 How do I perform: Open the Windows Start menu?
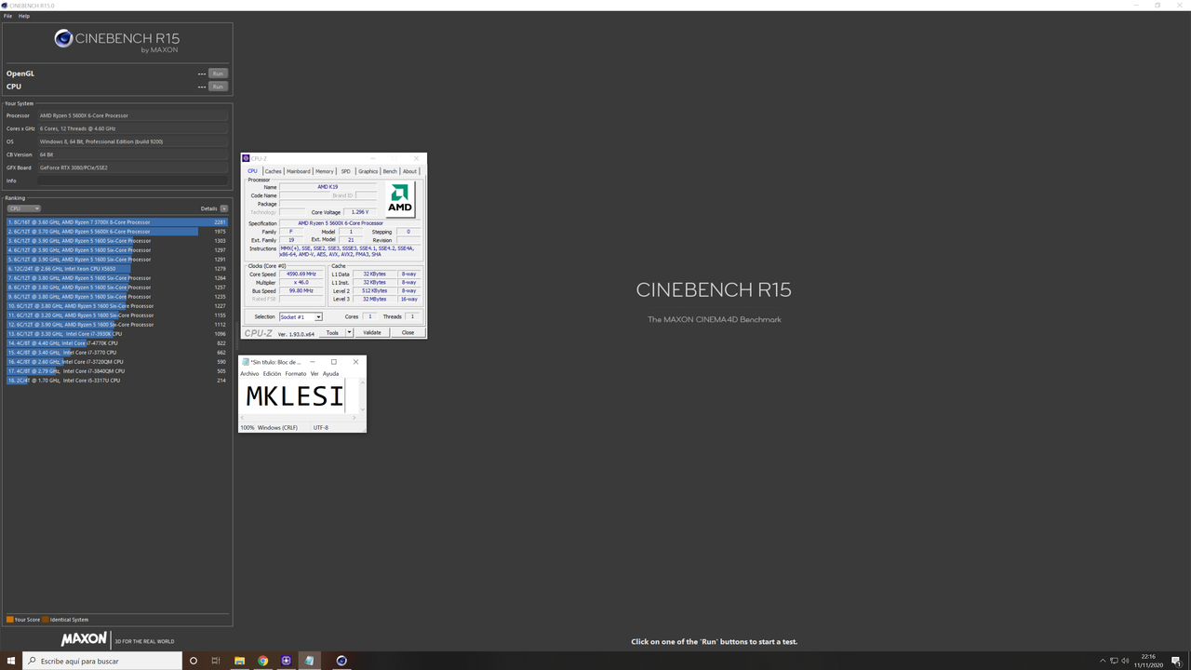(x=13, y=661)
